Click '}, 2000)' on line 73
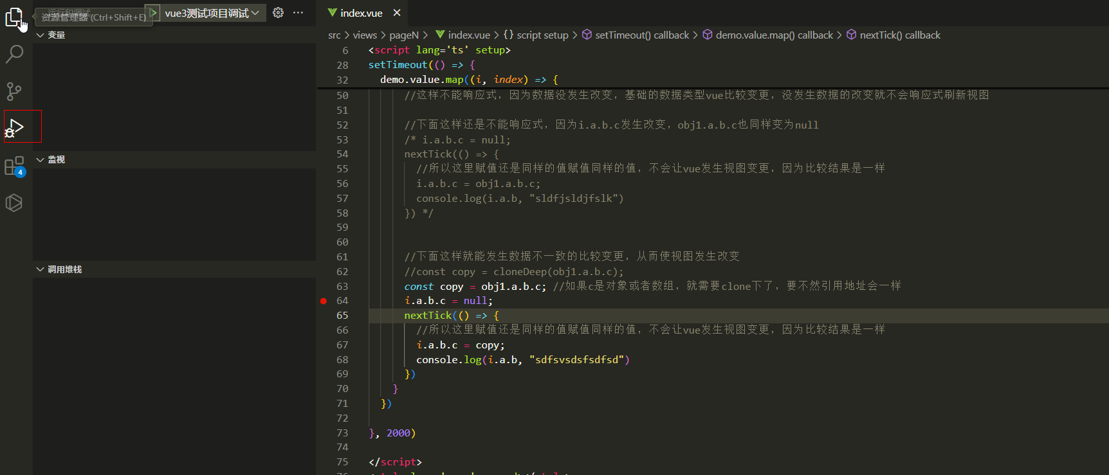 pos(392,433)
